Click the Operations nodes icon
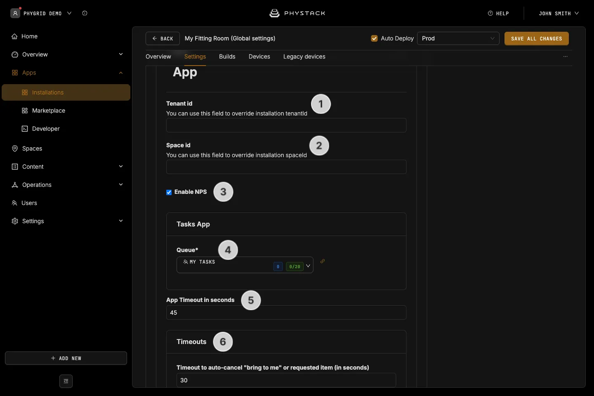 (15, 185)
